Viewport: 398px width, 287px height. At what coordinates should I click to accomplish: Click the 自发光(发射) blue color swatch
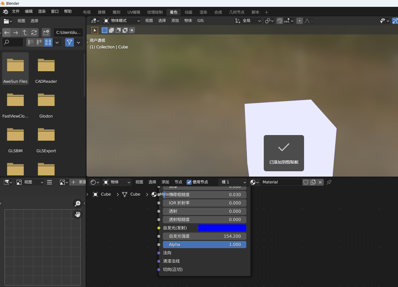(222, 228)
